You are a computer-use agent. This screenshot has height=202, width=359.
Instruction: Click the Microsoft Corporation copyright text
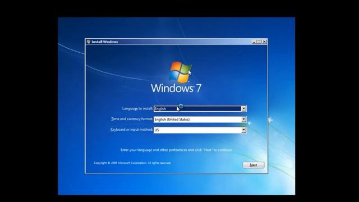[x=132, y=163]
